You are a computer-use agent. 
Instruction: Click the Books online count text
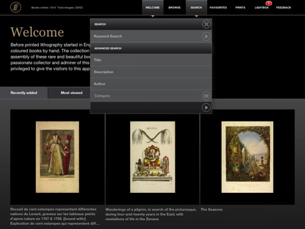[x=57, y=8]
